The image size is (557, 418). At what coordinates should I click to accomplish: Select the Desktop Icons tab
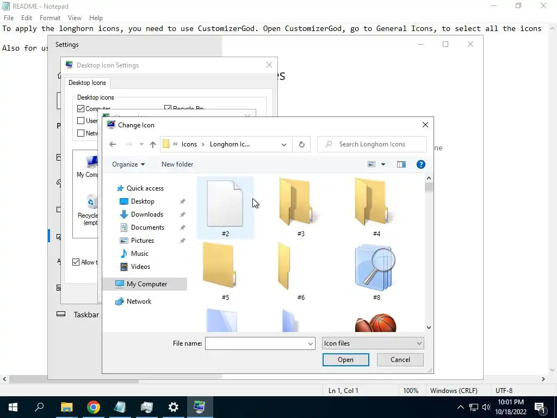pyautogui.click(x=87, y=83)
